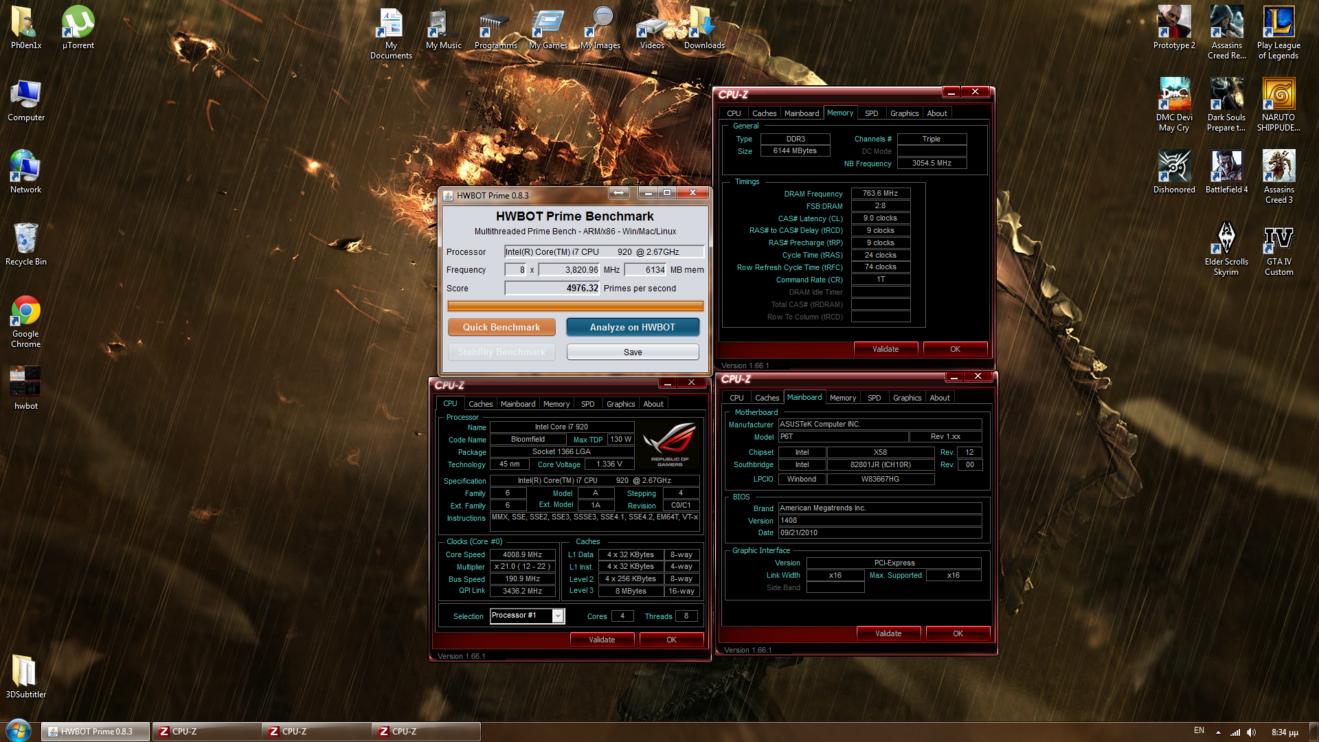Open the My Documents desktop shortcut
The height and width of the screenshot is (742, 1319).
pyautogui.click(x=391, y=32)
